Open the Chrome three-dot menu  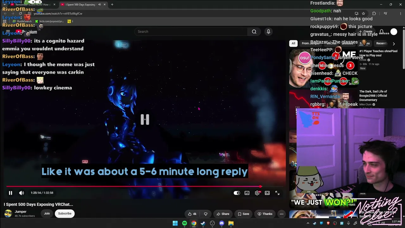(400, 14)
